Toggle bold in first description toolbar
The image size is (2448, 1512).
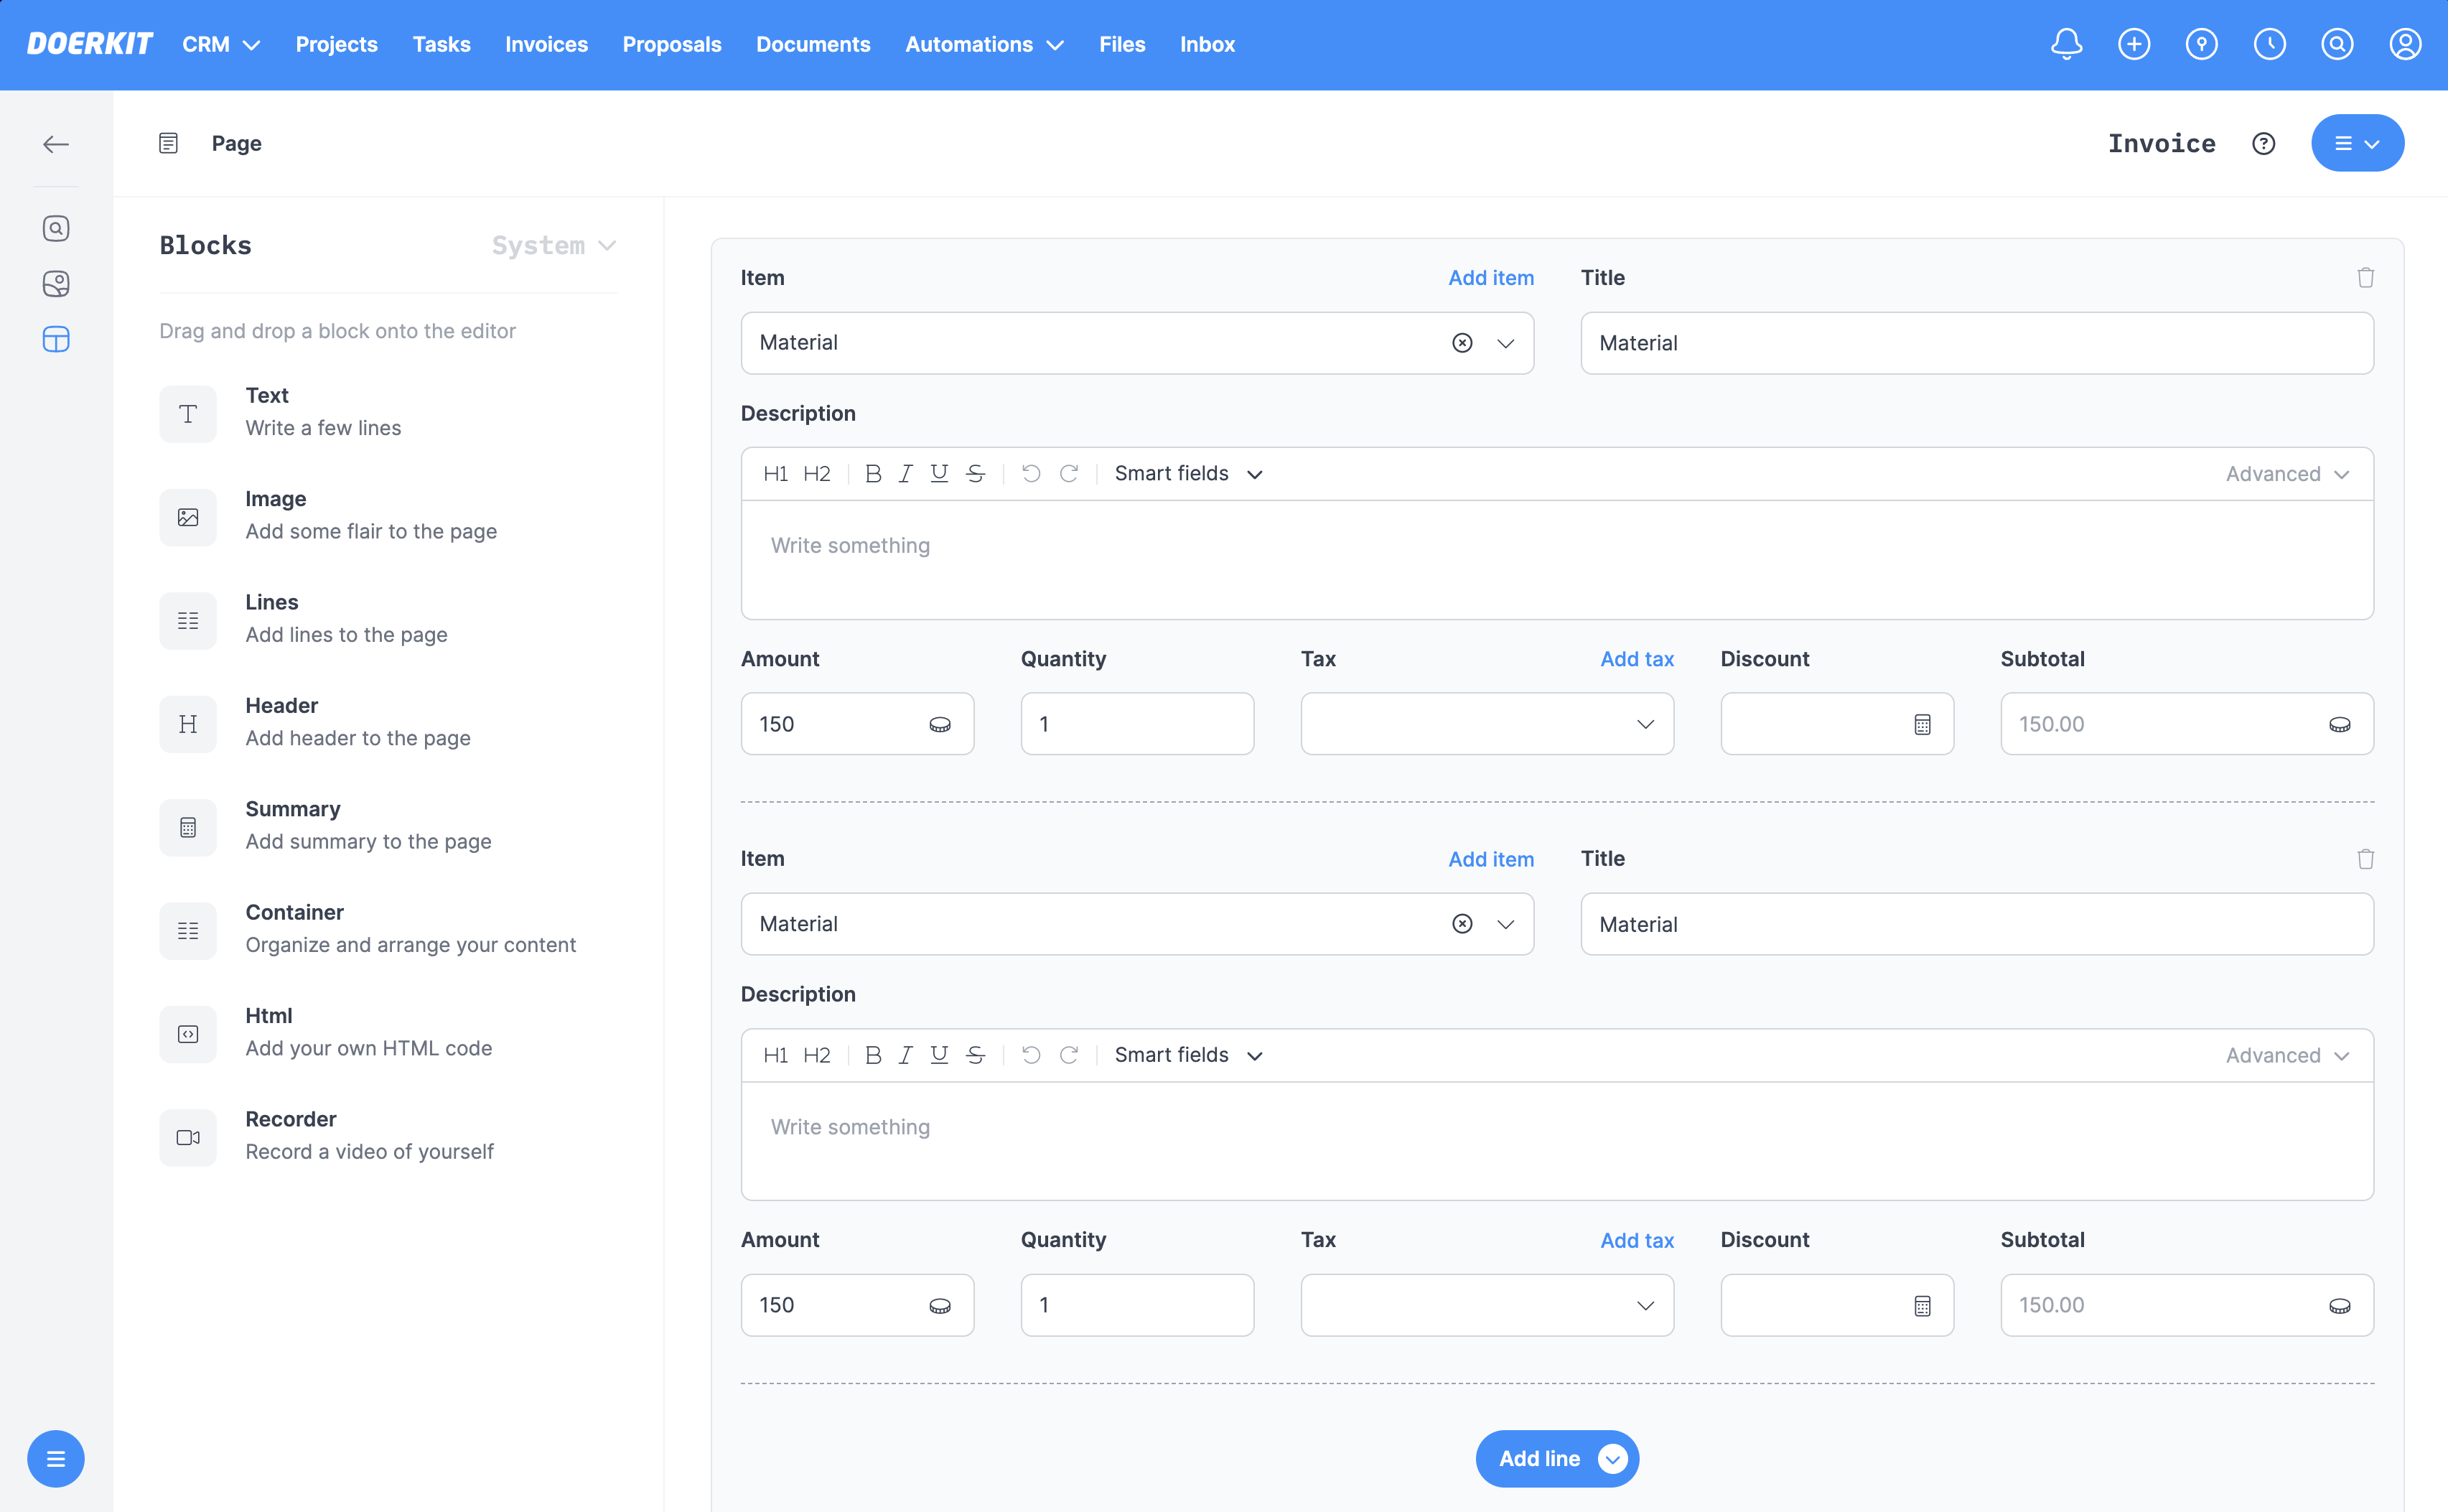coord(873,474)
